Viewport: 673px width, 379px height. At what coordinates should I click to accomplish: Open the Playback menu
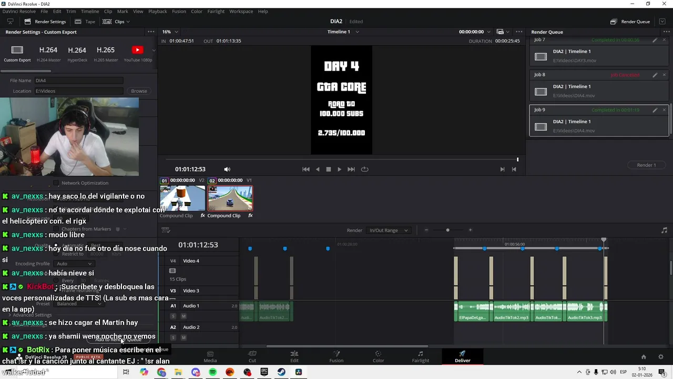pos(158,11)
